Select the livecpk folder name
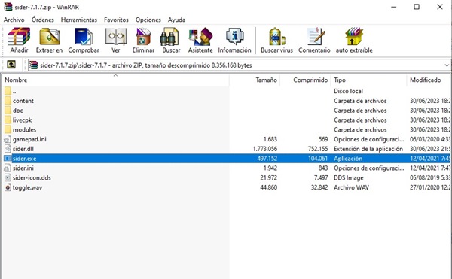452x279 pixels. (22, 120)
